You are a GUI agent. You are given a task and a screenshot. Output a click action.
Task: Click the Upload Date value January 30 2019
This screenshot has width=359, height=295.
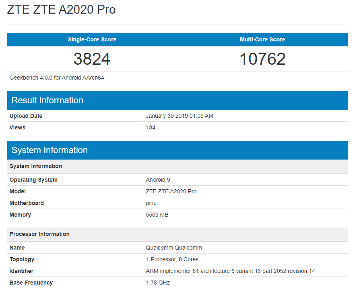179,116
